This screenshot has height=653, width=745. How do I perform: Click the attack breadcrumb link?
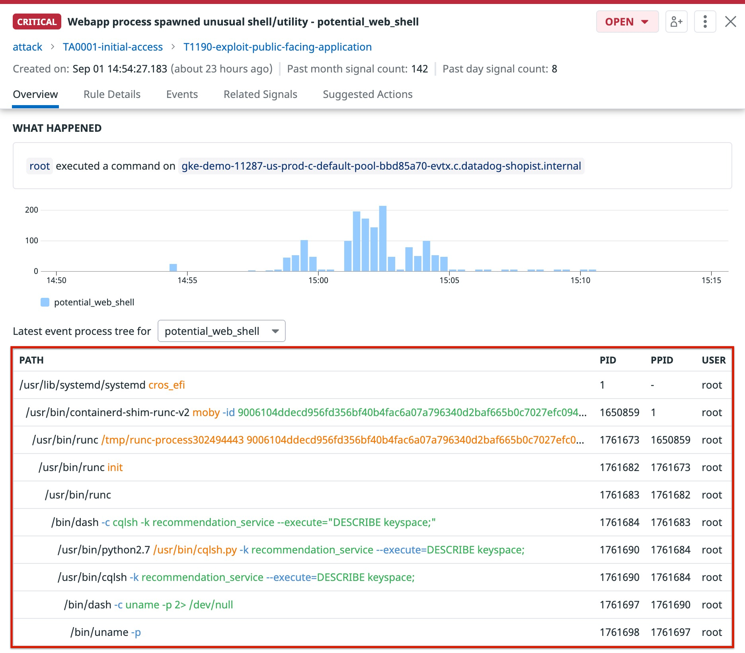point(27,47)
